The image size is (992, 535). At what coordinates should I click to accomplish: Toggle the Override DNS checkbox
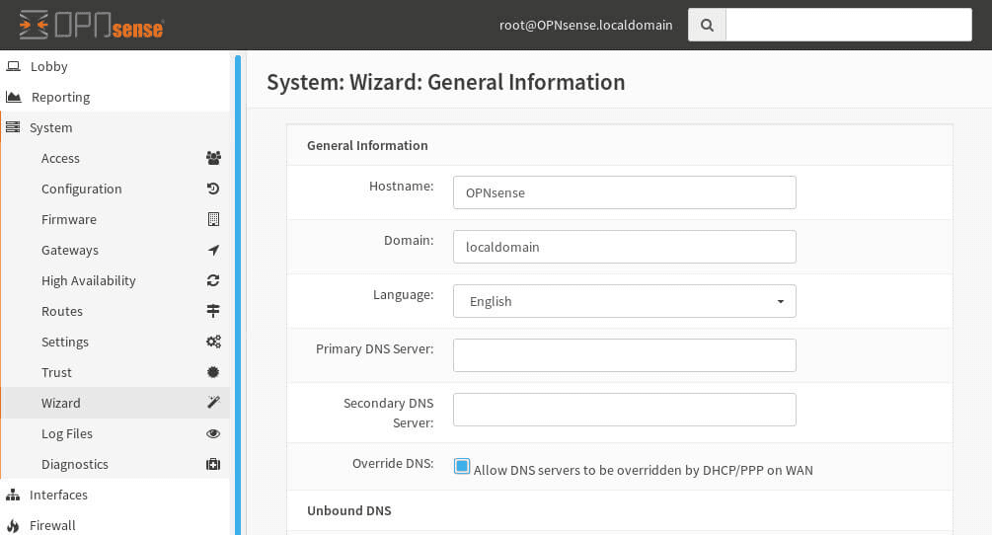462,466
